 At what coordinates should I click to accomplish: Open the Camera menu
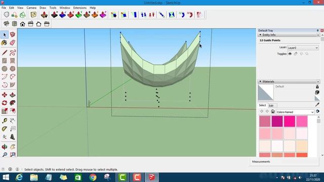[31, 8]
